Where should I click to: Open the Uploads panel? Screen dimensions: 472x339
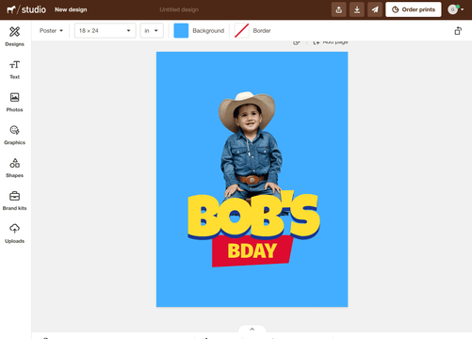14,234
